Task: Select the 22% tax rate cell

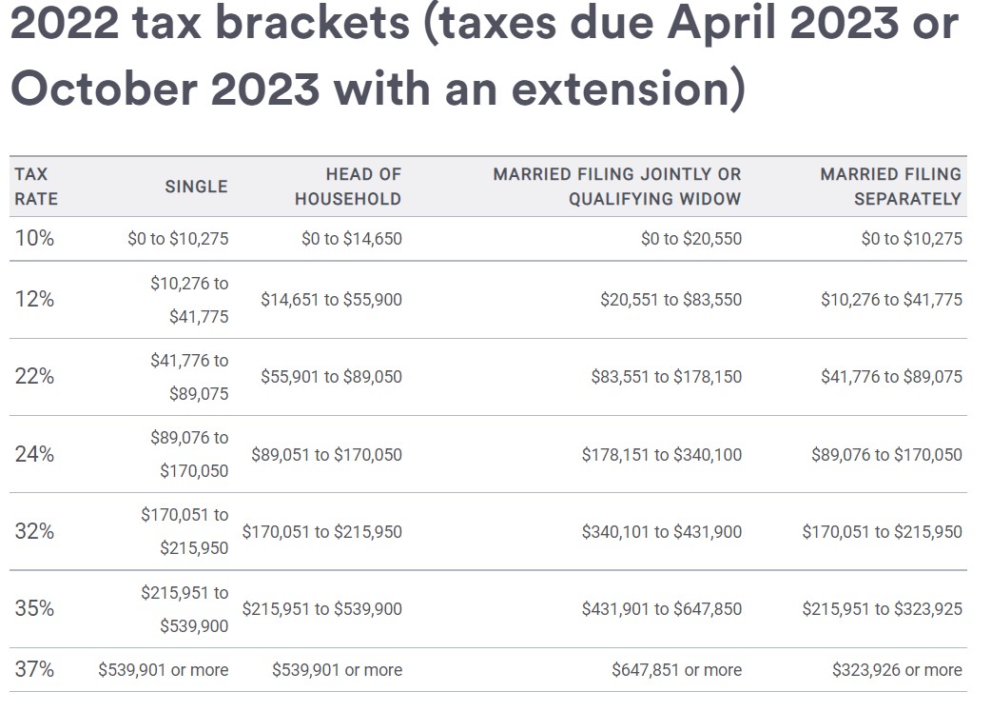Action: [x=35, y=377]
